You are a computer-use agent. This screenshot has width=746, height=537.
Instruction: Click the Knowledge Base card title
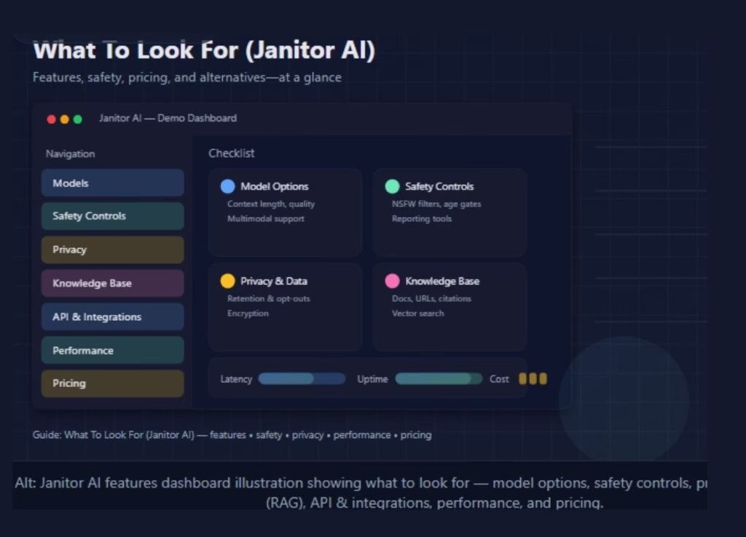pyautogui.click(x=442, y=281)
